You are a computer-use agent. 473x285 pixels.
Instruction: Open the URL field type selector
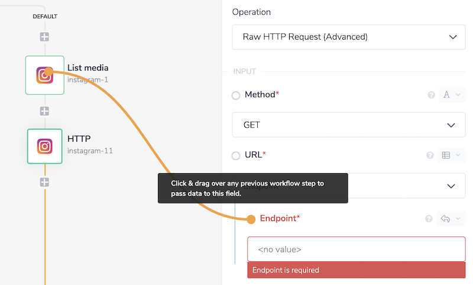point(451,155)
